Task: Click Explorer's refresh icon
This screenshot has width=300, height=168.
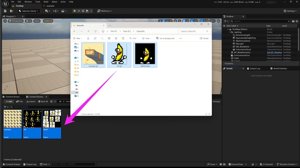Action: coord(95,31)
